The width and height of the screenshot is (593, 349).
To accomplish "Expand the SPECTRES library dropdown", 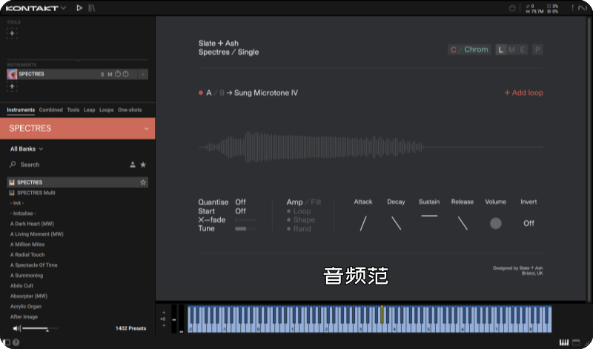I will (146, 129).
